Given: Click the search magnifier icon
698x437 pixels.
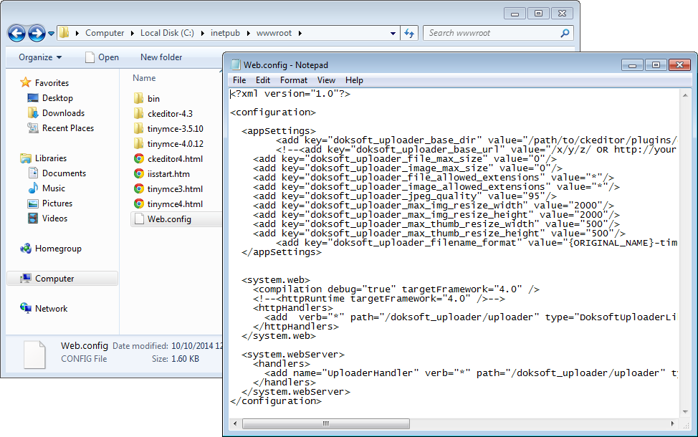Looking at the screenshot, I should pyautogui.click(x=565, y=33).
